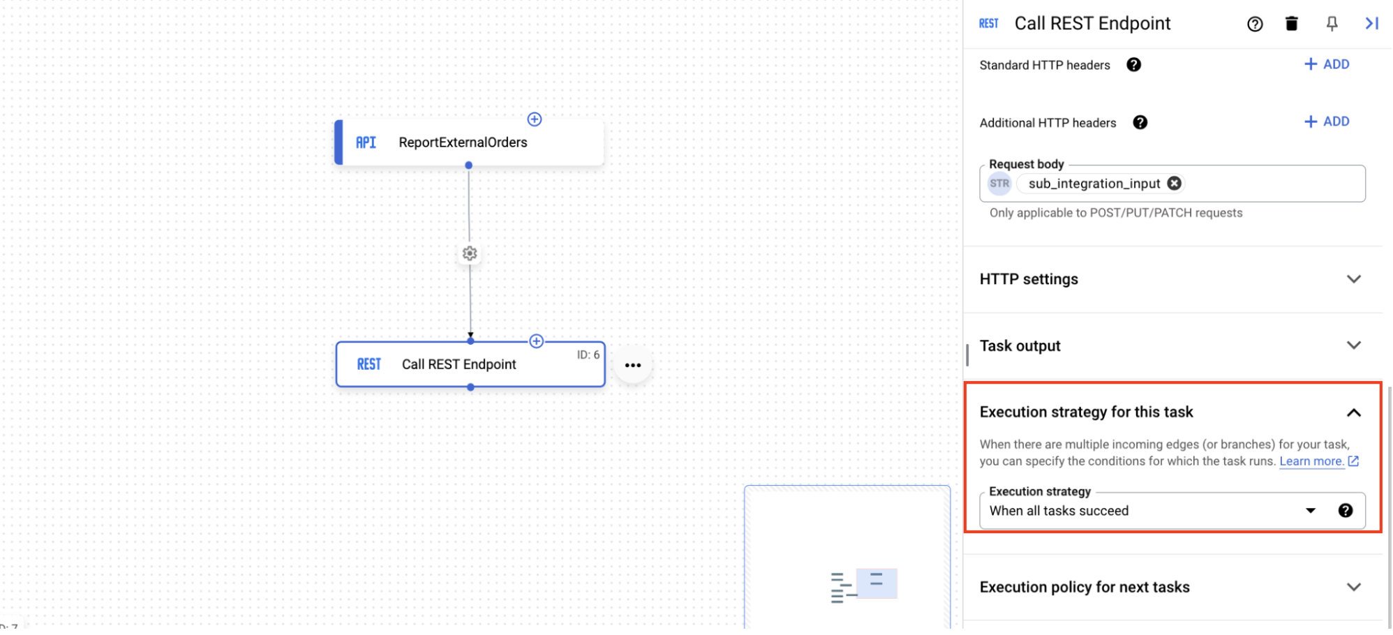Viewport: 1393px width, 635px height.
Task: Open the Learn more link
Action: pos(1312,461)
